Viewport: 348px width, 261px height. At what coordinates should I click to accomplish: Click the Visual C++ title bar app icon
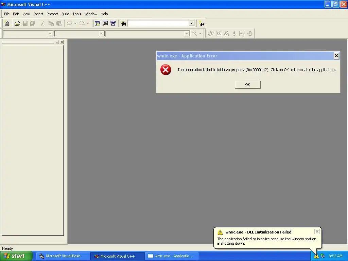tap(3, 4)
